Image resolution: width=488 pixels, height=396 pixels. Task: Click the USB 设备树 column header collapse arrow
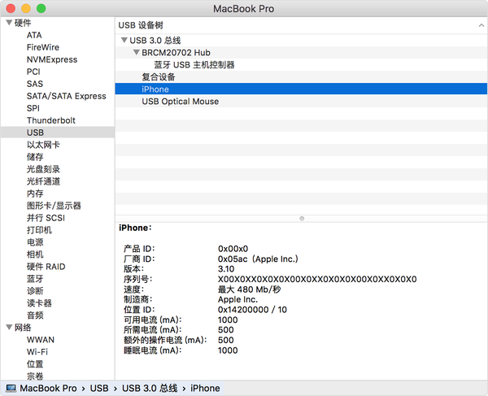[479, 25]
